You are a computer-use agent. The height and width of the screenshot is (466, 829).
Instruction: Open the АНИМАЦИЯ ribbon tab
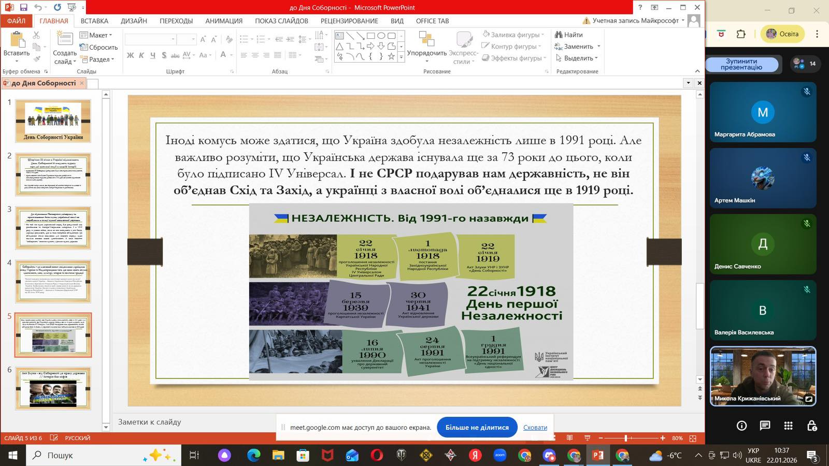click(x=223, y=21)
